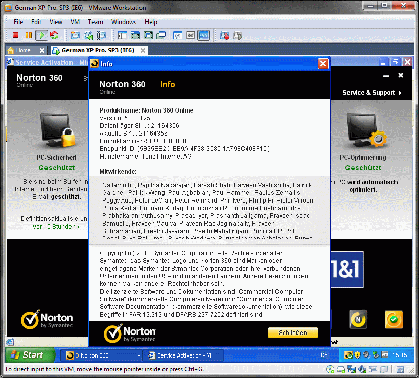Reset the virtual machine
This screenshot has height=378, width=419.
(x=54, y=35)
